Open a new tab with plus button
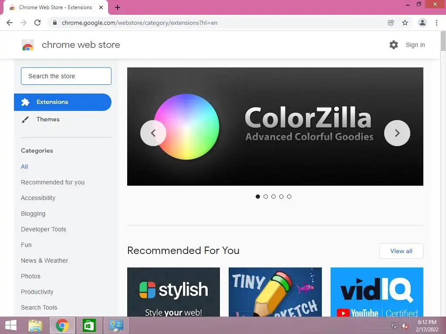Viewport: 446px width, 334px height. pyautogui.click(x=118, y=7)
